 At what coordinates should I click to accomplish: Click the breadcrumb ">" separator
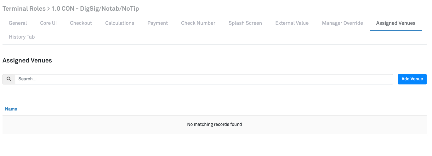tap(48, 9)
